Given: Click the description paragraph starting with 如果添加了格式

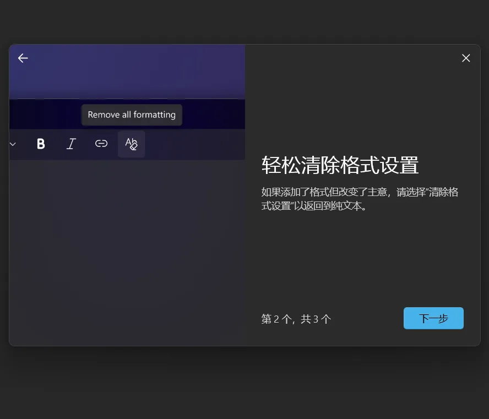Looking at the screenshot, I should 360,199.
